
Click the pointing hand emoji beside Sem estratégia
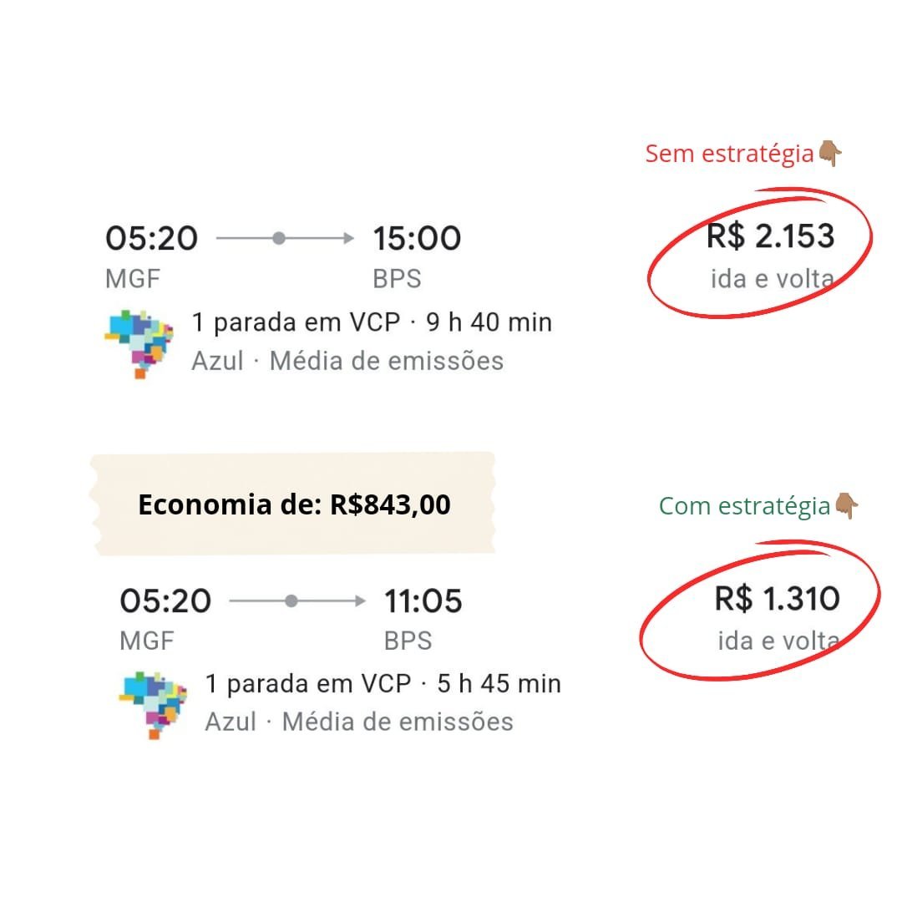[x=830, y=154]
